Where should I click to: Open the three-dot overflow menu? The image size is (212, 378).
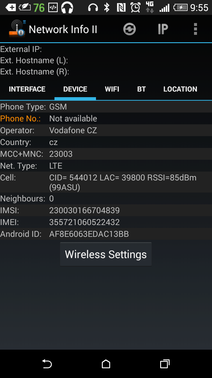point(196,29)
